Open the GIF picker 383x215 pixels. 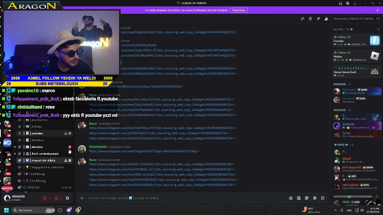point(299,198)
